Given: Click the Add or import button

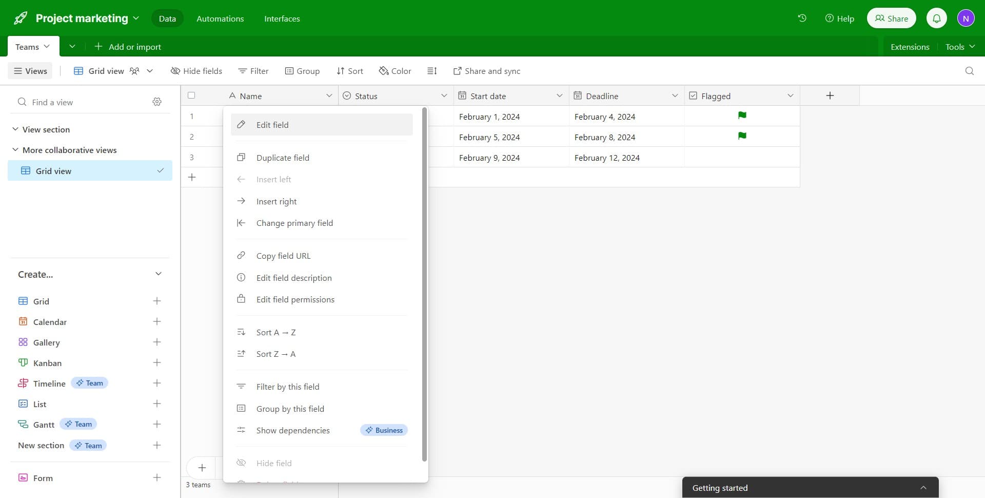Looking at the screenshot, I should pos(128,46).
